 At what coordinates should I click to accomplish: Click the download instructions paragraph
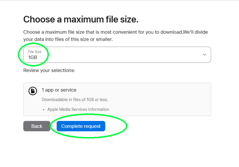click(115, 35)
